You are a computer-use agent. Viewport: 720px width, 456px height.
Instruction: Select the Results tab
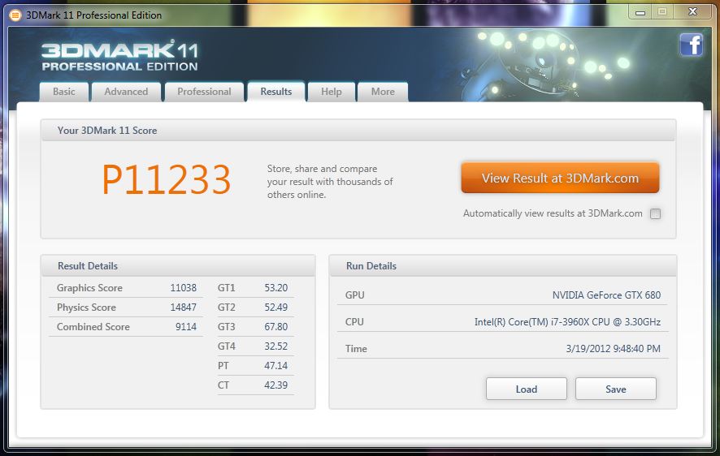276,92
